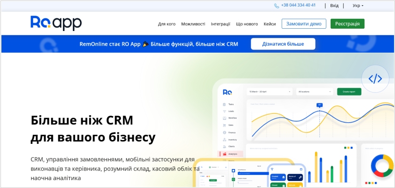Click the round code brackets icon

point(375,79)
